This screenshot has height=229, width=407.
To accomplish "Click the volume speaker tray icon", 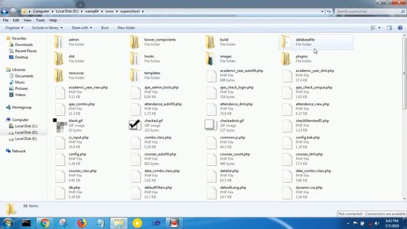I will 377,223.
